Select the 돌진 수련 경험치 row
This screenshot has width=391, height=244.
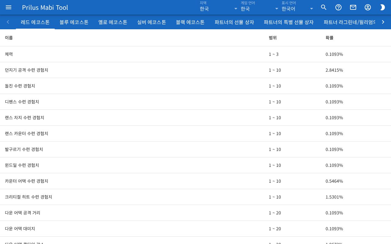click(x=195, y=86)
